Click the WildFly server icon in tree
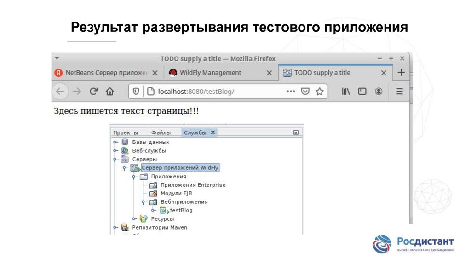 (x=135, y=168)
